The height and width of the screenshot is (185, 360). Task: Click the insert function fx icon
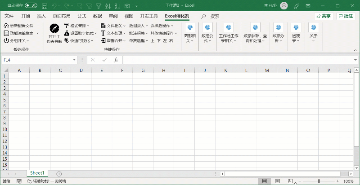pos(116,60)
